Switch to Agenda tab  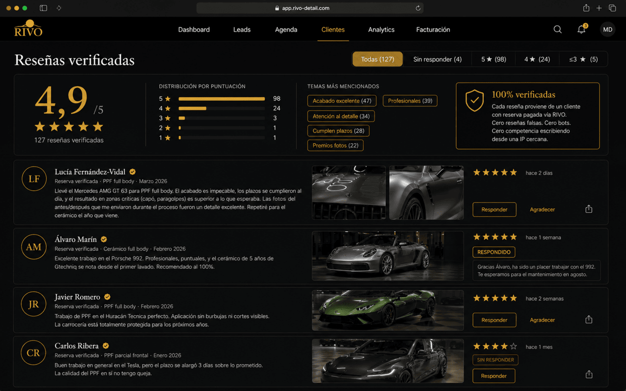(x=286, y=30)
